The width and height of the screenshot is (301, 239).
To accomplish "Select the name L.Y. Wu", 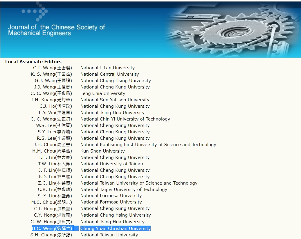I will [55, 113].
